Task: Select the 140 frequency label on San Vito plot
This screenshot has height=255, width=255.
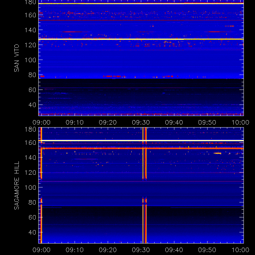Action: pyautogui.click(x=30, y=30)
